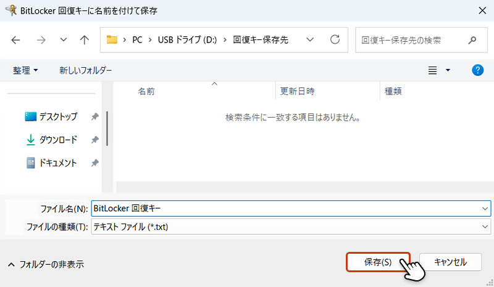Open help with blue question icon
This screenshot has width=494, height=287.
[x=477, y=70]
